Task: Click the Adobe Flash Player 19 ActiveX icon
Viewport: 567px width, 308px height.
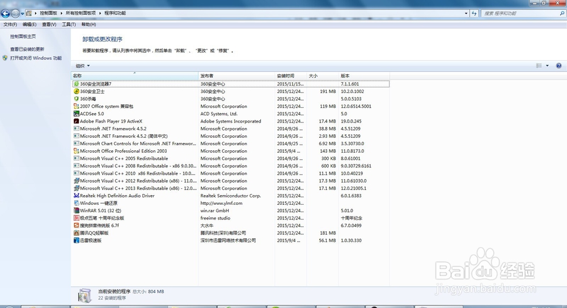Action: [x=77, y=121]
